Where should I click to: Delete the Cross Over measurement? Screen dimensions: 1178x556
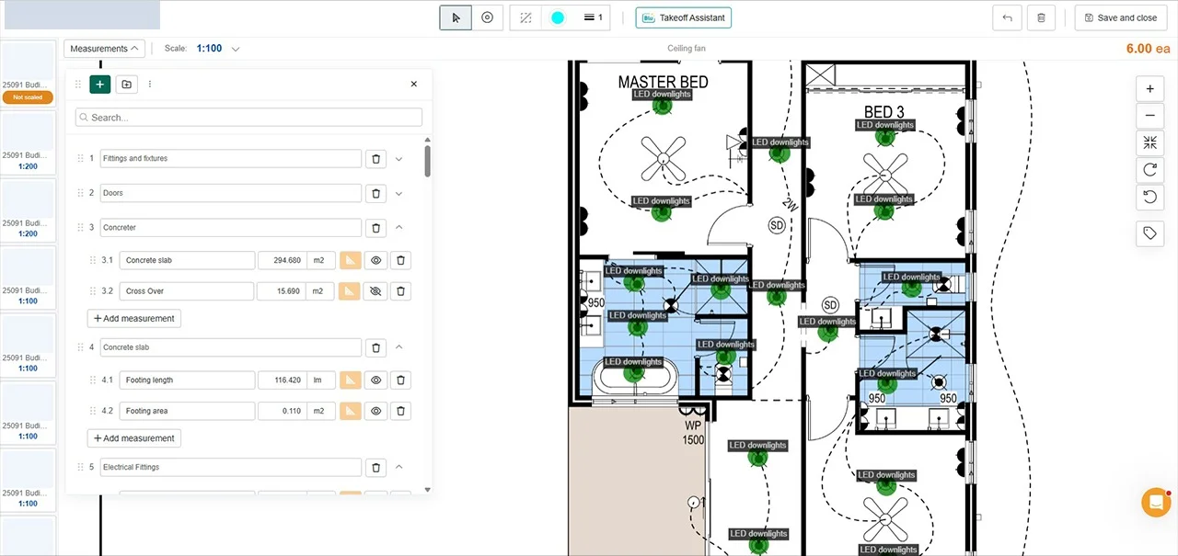pos(400,291)
